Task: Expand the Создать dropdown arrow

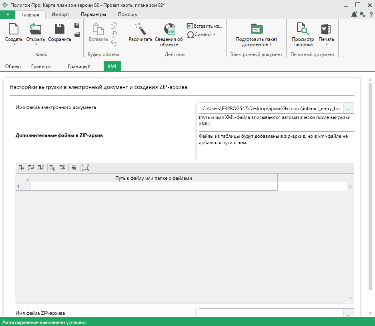Action: pos(14,44)
